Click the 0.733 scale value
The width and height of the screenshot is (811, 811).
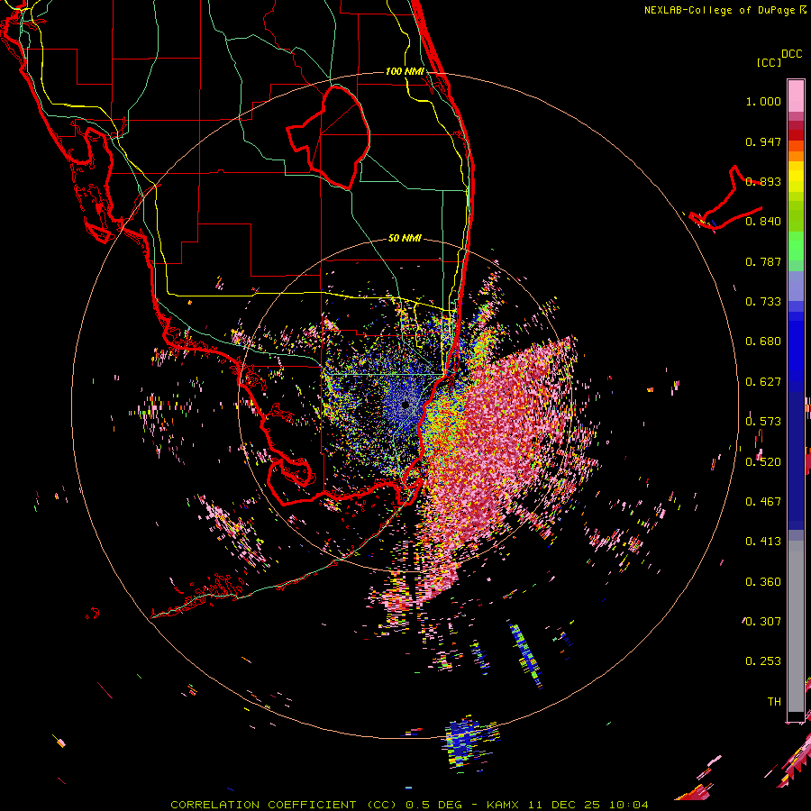[x=763, y=302]
